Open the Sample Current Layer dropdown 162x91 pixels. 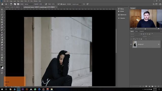coord(77,4)
